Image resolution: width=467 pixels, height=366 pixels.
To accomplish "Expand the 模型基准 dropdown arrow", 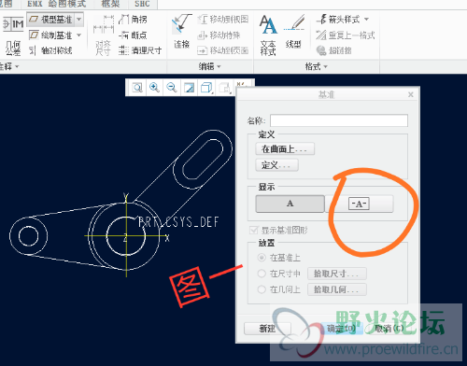I will tap(79, 20).
